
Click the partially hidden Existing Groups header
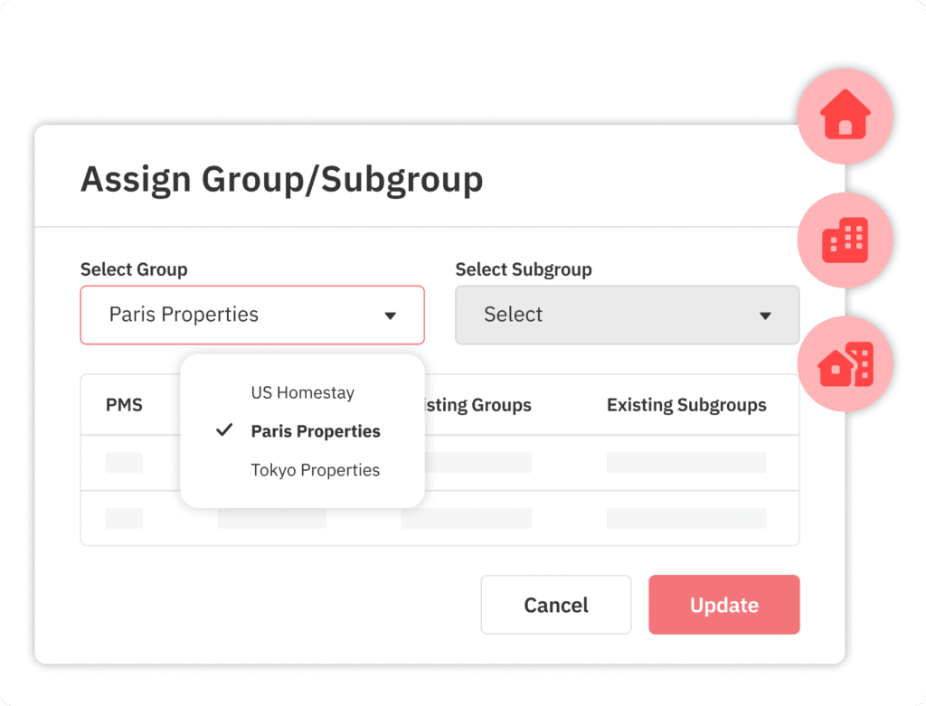[477, 404]
